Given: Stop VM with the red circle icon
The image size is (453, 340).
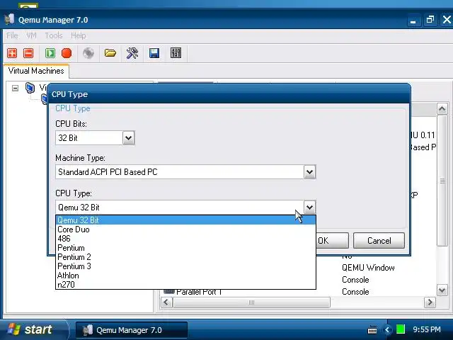Looking at the screenshot, I should click(67, 53).
